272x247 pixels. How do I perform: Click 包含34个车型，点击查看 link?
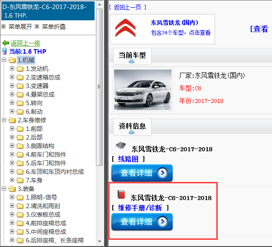pyautogui.click(x=181, y=33)
